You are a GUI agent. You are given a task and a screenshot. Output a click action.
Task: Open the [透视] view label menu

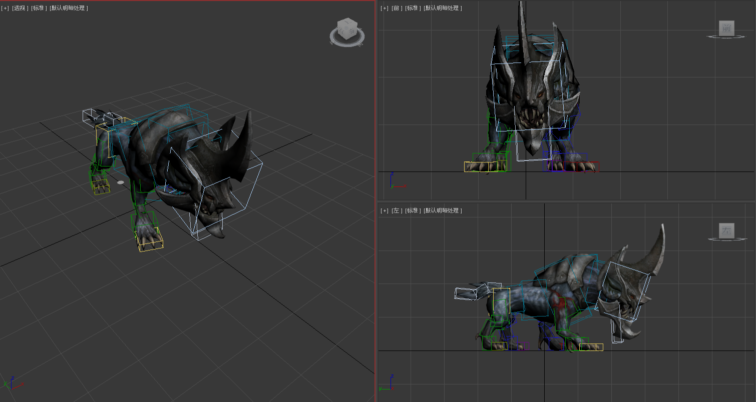click(x=19, y=8)
